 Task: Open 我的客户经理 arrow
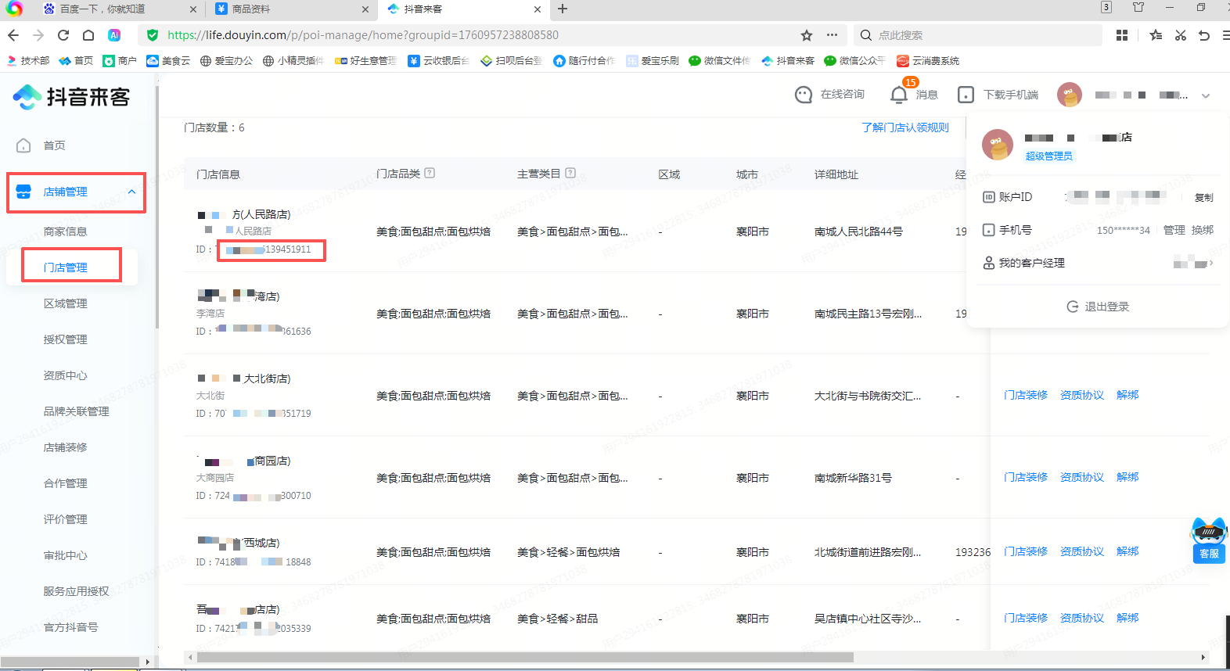[x=1211, y=264]
